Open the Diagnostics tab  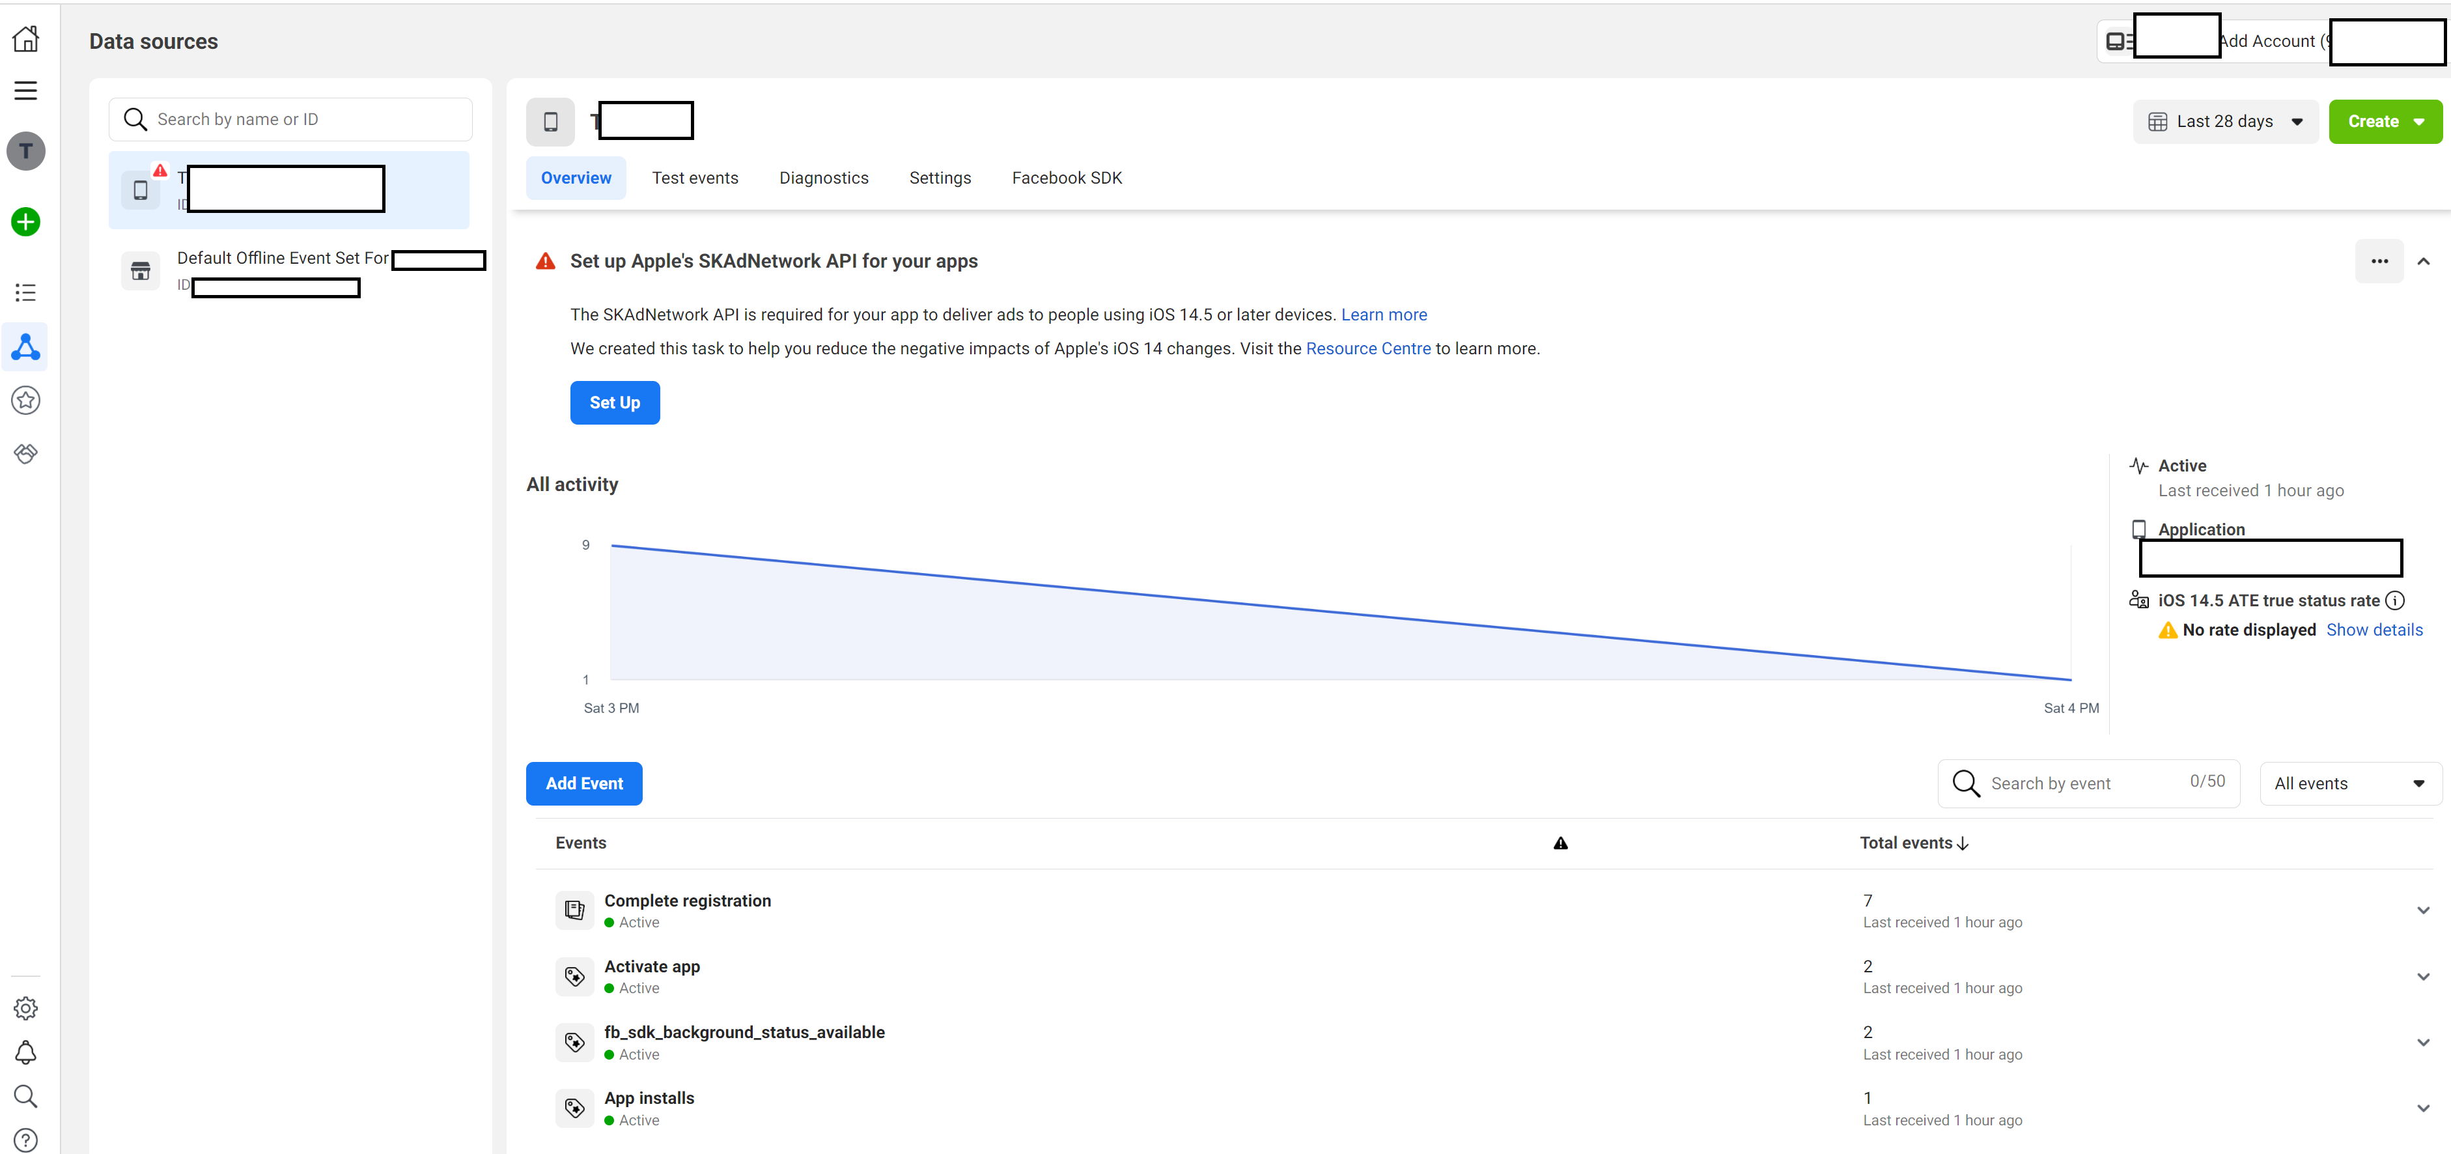pyautogui.click(x=823, y=178)
